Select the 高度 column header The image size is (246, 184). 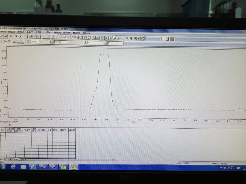click(x=34, y=130)
